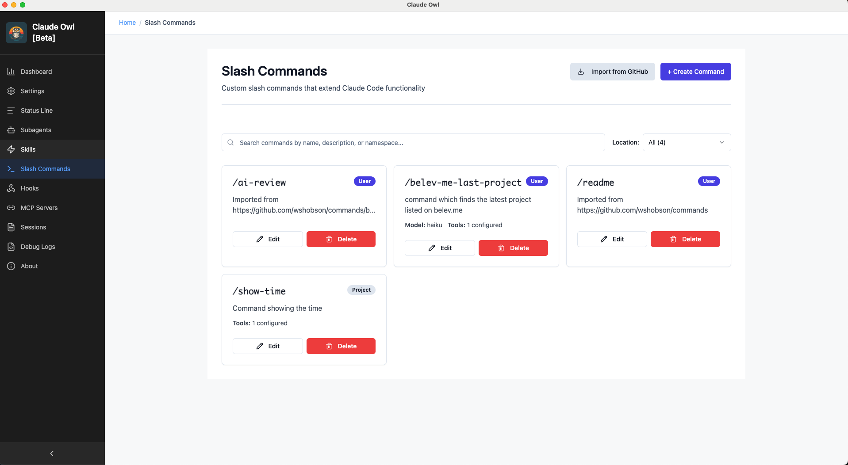Click the download icon on Import button
This screenshot has height=465, width=848.
coord(581,72)
